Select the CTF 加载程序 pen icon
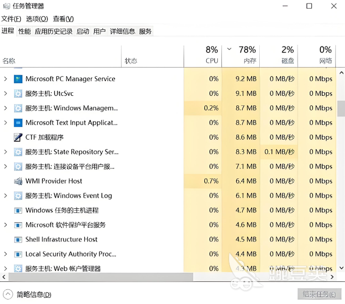 18,138
